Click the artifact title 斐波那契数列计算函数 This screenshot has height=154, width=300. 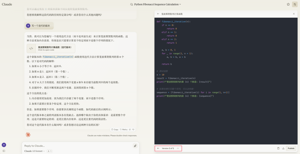tap(172, 14)
